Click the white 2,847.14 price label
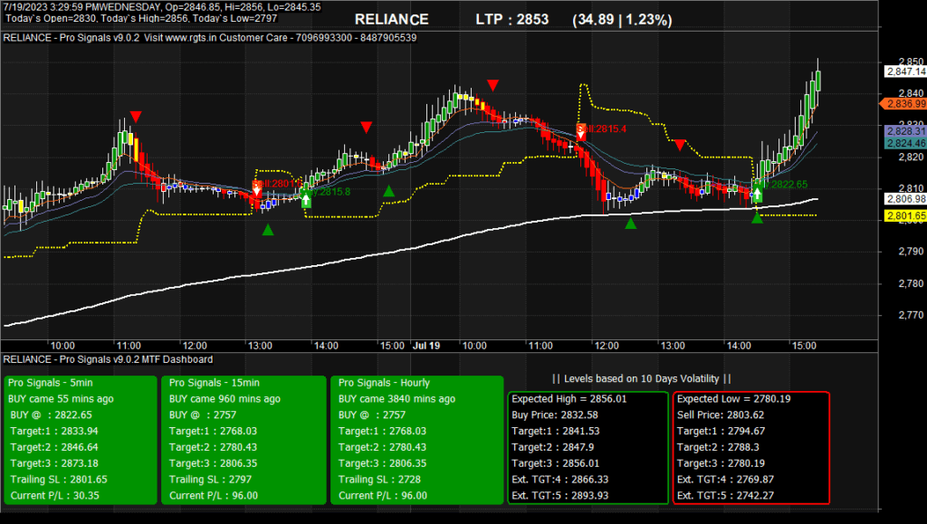Viewport: 927px width, 524px height. pos(905,71)
